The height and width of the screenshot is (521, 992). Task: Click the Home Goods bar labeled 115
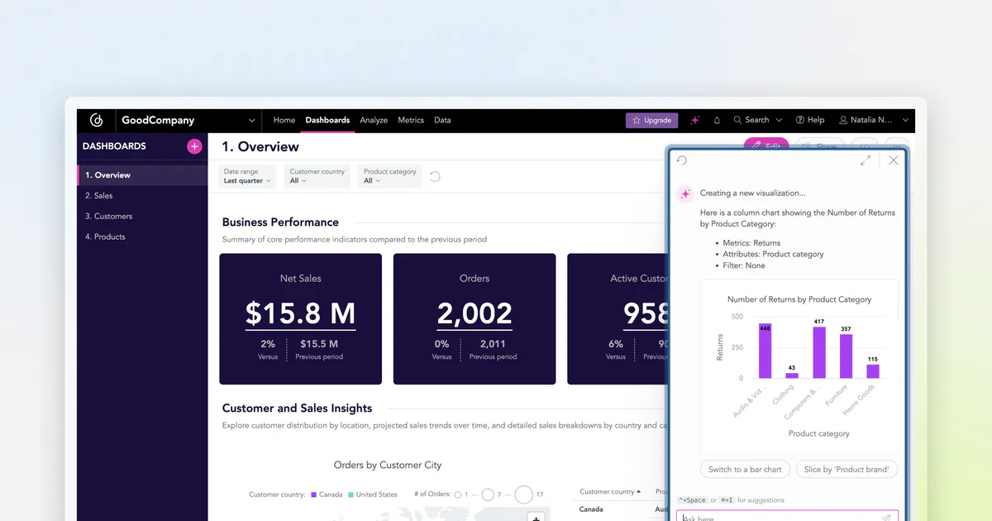pyautogui.click(x=873, y=371)
